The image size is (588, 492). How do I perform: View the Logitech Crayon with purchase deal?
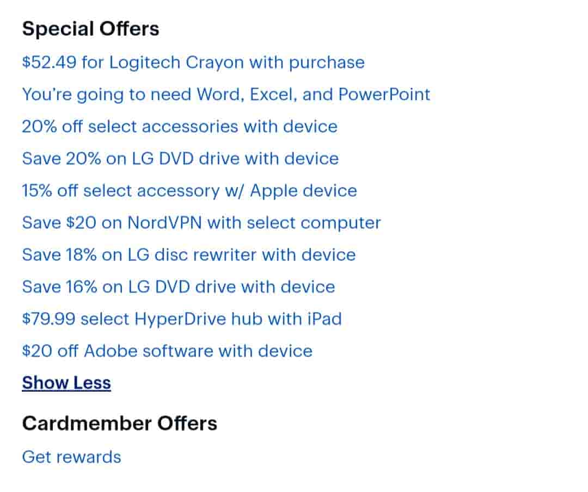(193, 63)
